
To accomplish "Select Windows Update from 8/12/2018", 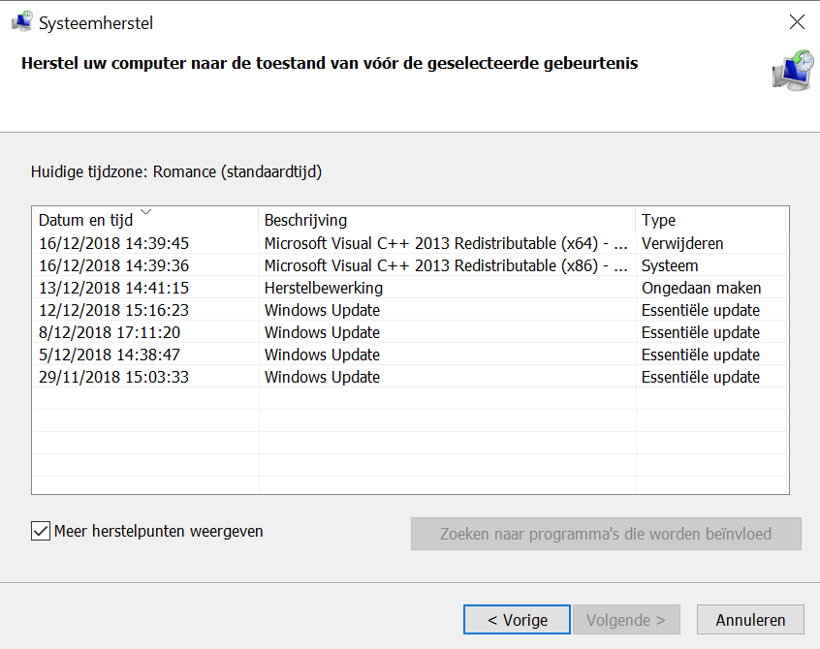I will [409, 332].
